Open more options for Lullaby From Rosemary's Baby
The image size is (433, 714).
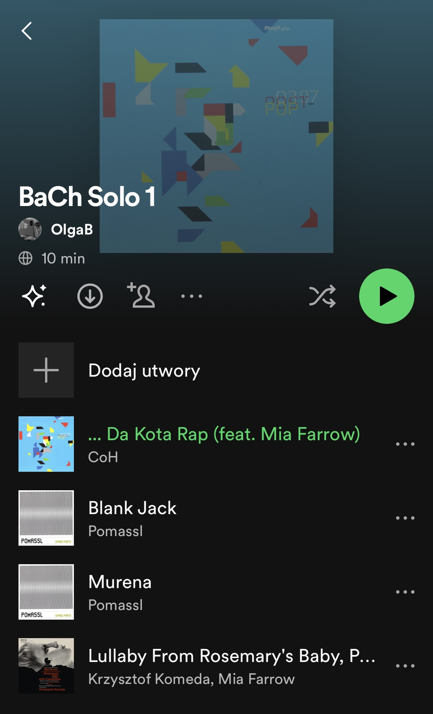405,667
